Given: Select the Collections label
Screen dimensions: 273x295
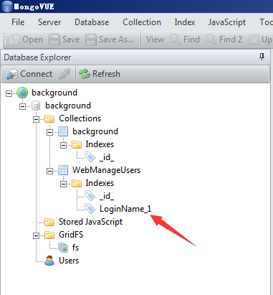Looking at the screenshot, I should tap(80, 118).
